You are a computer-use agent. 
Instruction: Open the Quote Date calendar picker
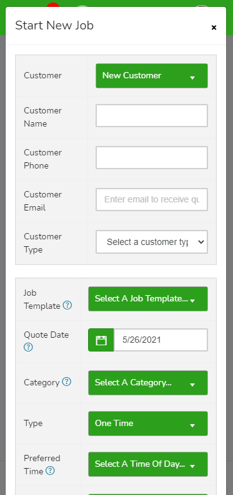(101, 340)
